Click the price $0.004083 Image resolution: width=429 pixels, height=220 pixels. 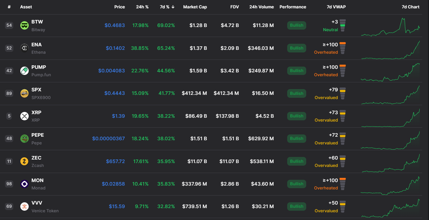tap(112, 71)
